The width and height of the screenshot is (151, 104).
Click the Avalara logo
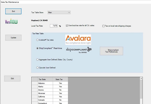pyautogui.click(x=78, y=40)
